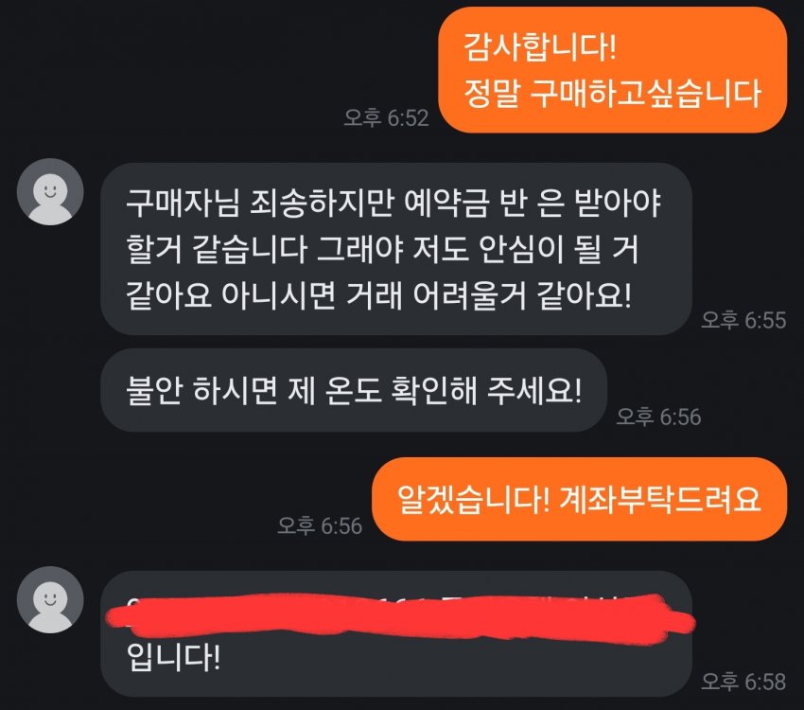804x710 pixels.
Task: Click the 오후 6:56 timestamp beside the gray bubble
Action: 658,417
